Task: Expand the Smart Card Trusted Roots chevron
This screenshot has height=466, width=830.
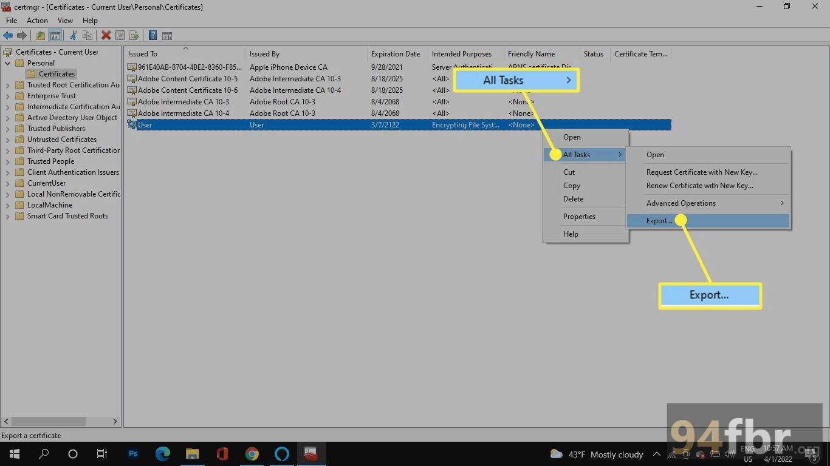Action: tap(7, 216)
